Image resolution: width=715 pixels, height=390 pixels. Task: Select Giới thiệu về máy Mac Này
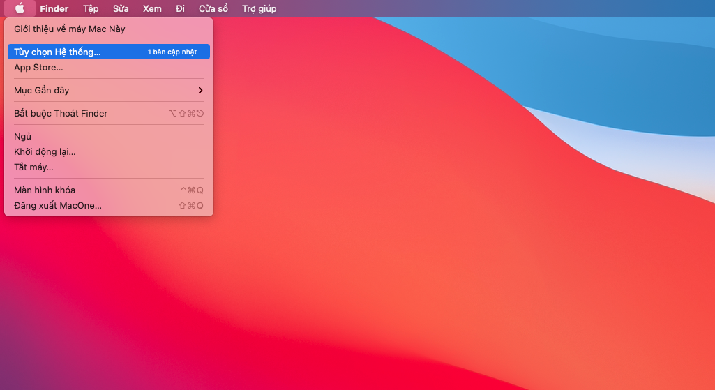109,29
